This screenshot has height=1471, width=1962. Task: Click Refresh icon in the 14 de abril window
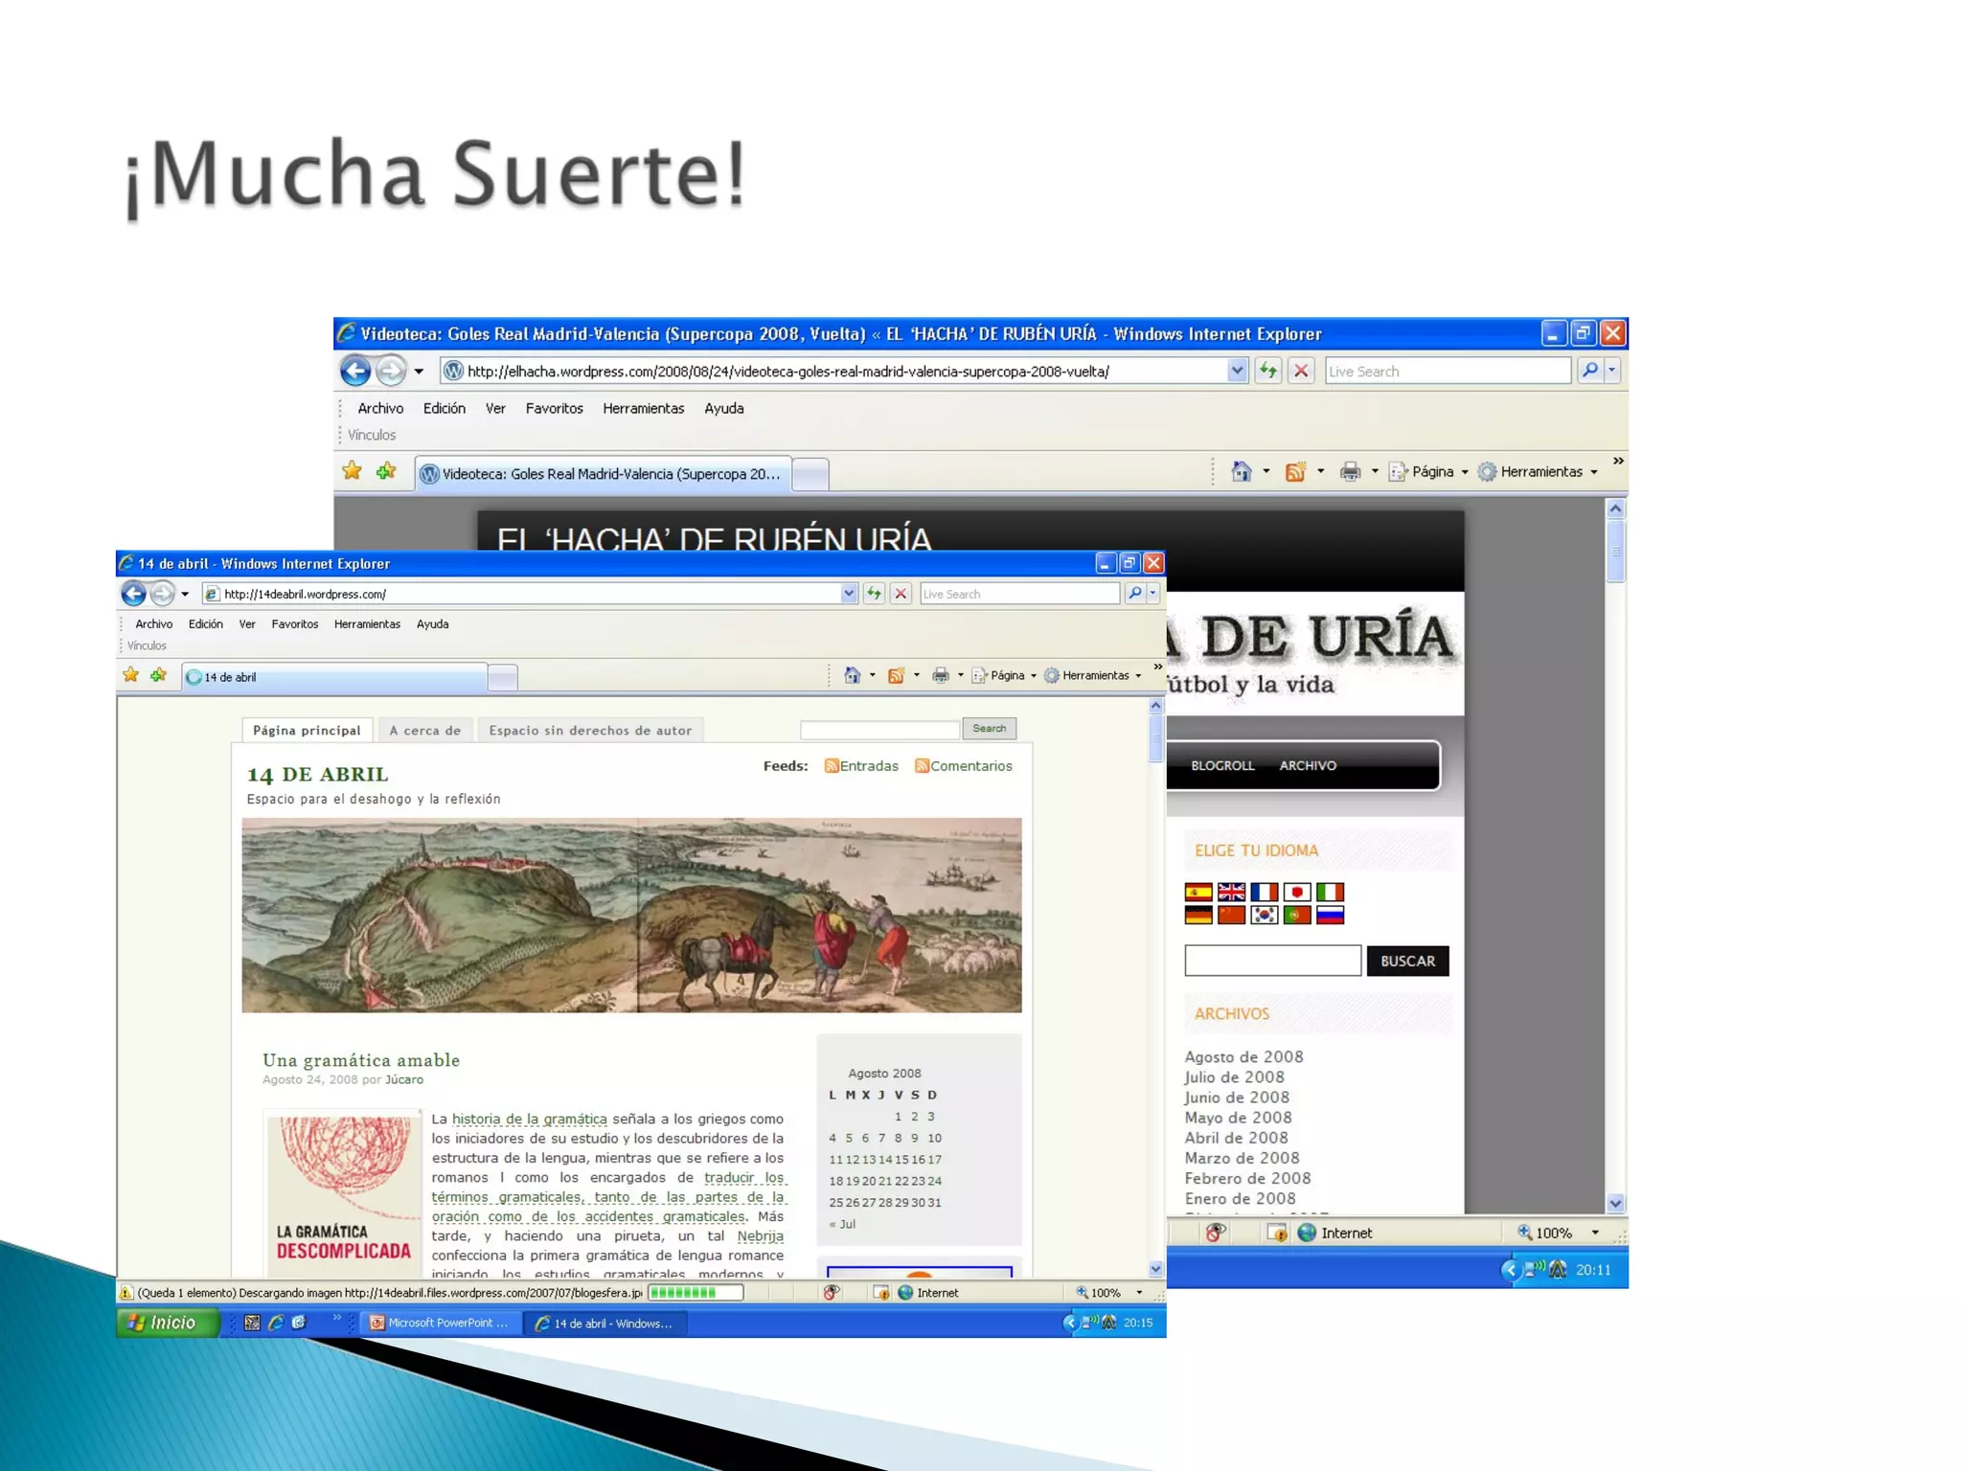(x=874, y=594)
